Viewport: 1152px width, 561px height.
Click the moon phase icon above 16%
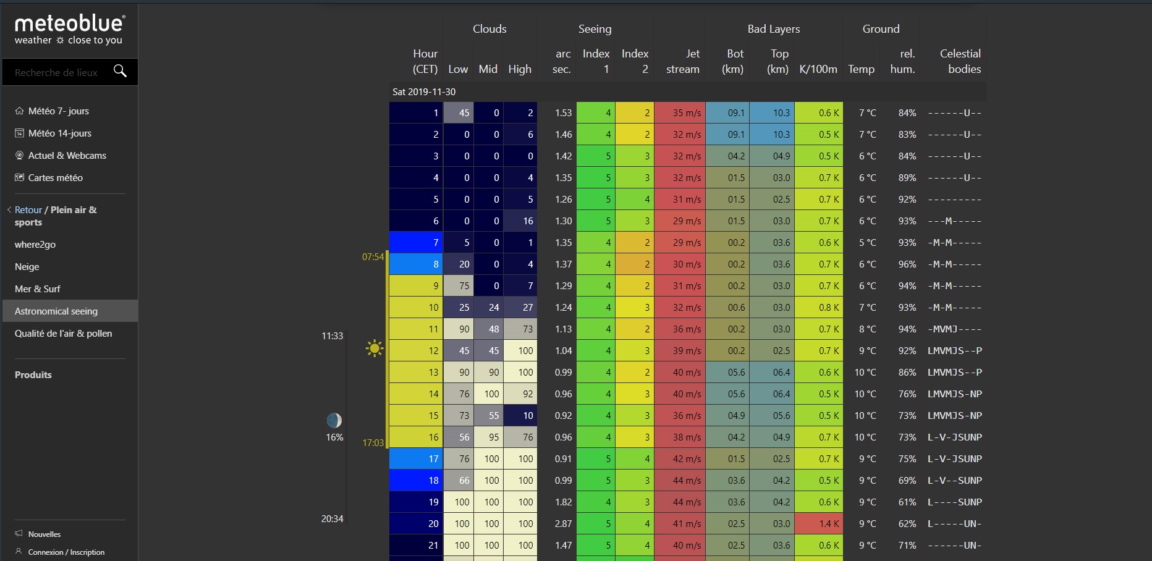point(334,421)
